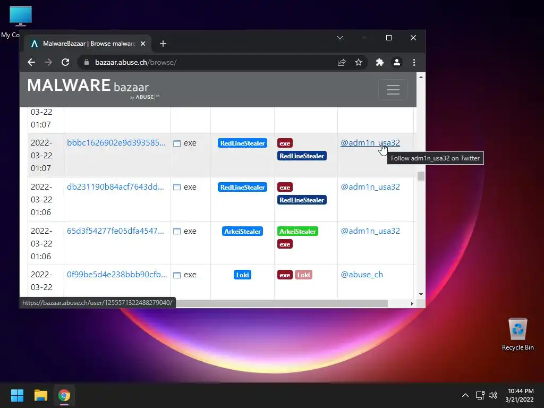Click exe tag in 65d3f542 row
Image resolution: width=544 pixels, height=408 pixels.
tap(285, 244)
